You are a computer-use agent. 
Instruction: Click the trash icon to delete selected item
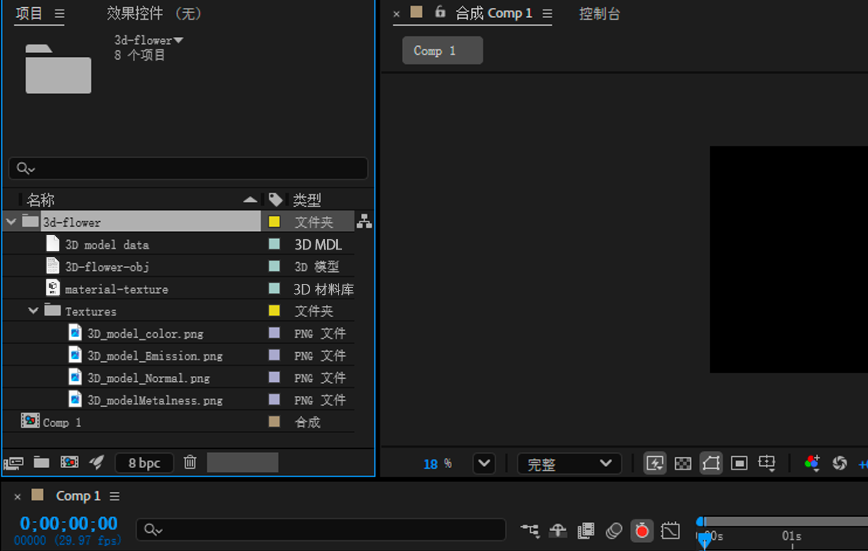tap(190, 463)
